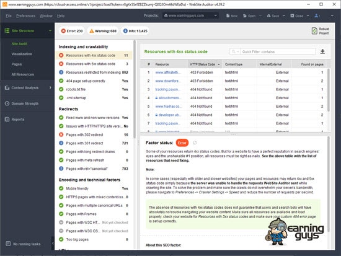Click green check icon for .xml sitemap
This screenshot has width=341, height=256.
tap(61, 98)
